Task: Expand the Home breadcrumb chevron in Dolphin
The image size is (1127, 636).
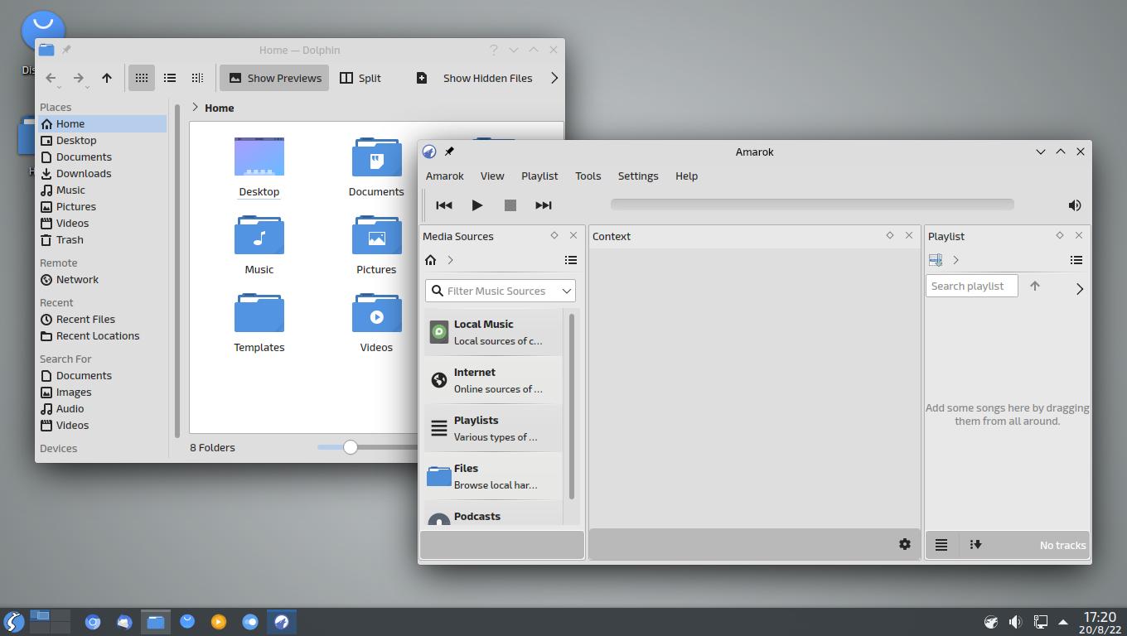Action: click(x=196, y=108)
